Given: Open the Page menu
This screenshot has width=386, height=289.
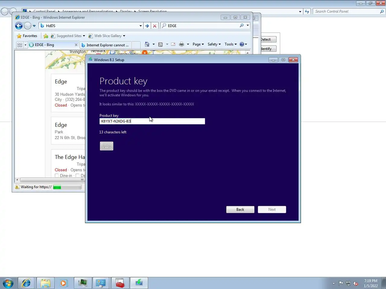Looking at the screenshot, I should pyautogui.click(x=198, y=44).
